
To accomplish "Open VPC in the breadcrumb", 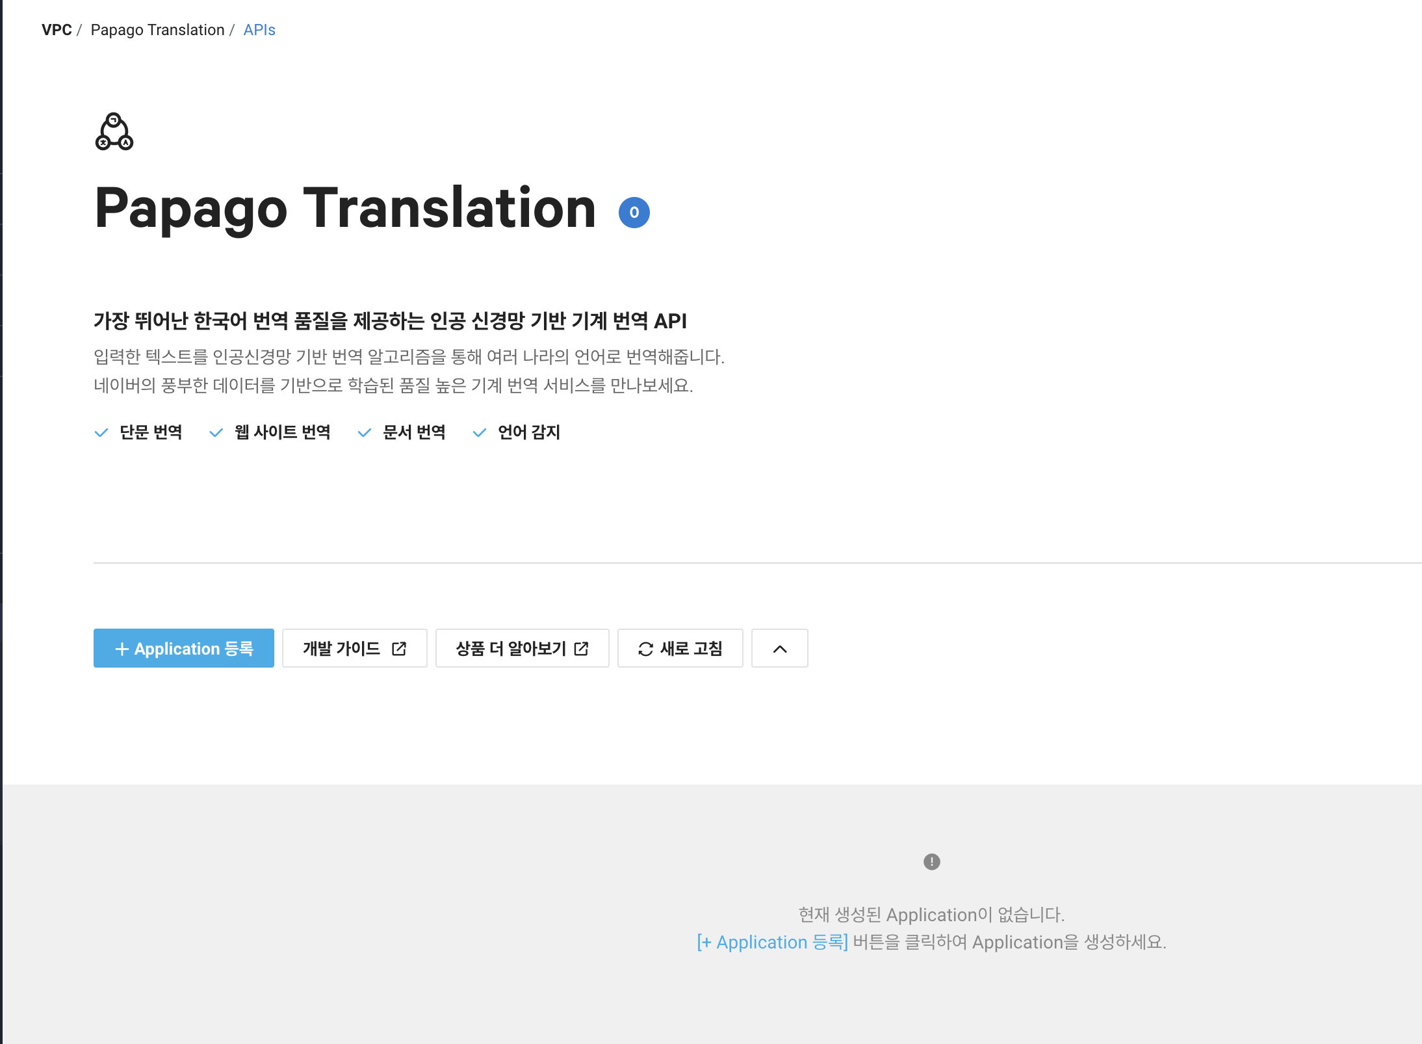I will click(x=57, y=30).
